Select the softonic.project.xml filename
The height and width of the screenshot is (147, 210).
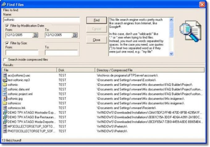20,94
